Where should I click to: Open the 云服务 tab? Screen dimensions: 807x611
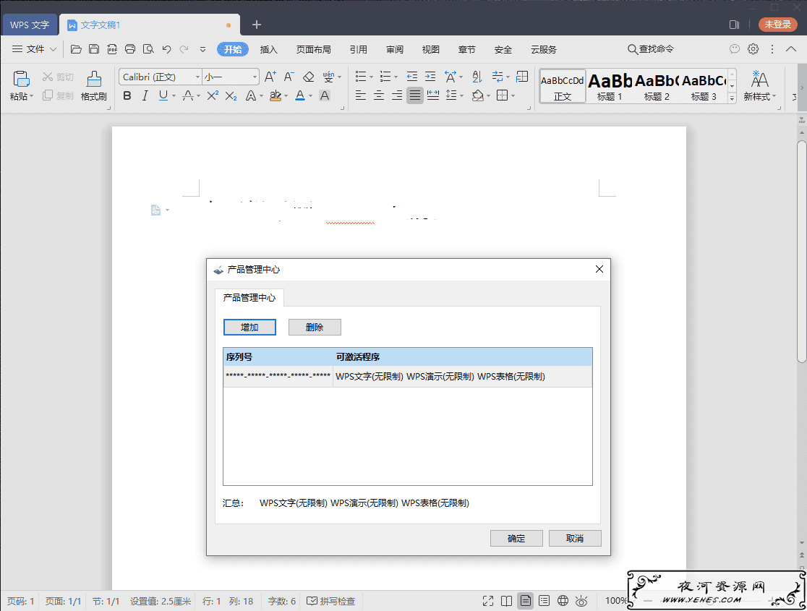pyautogui.click(x=544, y=49)
